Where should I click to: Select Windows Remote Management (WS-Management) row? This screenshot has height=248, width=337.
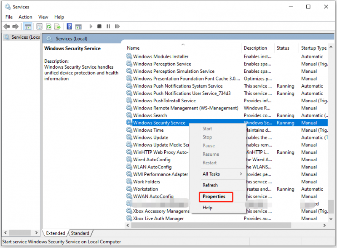point(227,108)
